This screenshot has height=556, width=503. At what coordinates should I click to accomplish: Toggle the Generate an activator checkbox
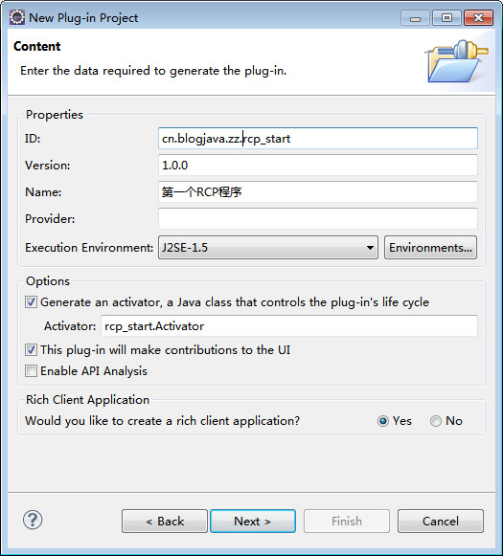[31, 302]
